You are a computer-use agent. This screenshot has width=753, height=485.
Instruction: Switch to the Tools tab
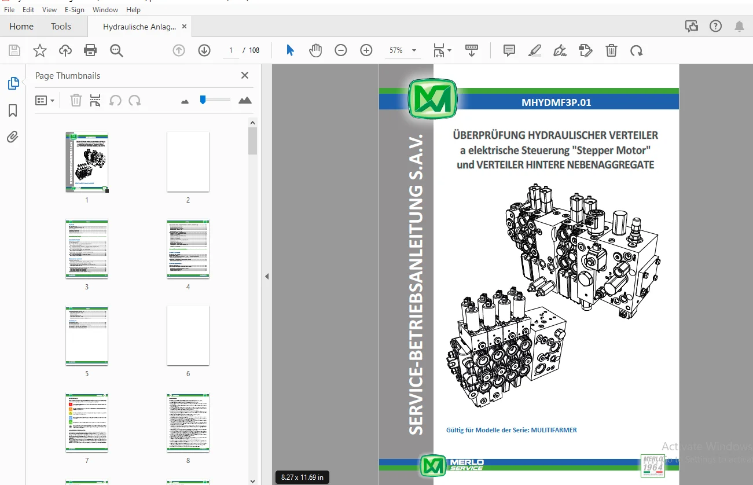61,26
